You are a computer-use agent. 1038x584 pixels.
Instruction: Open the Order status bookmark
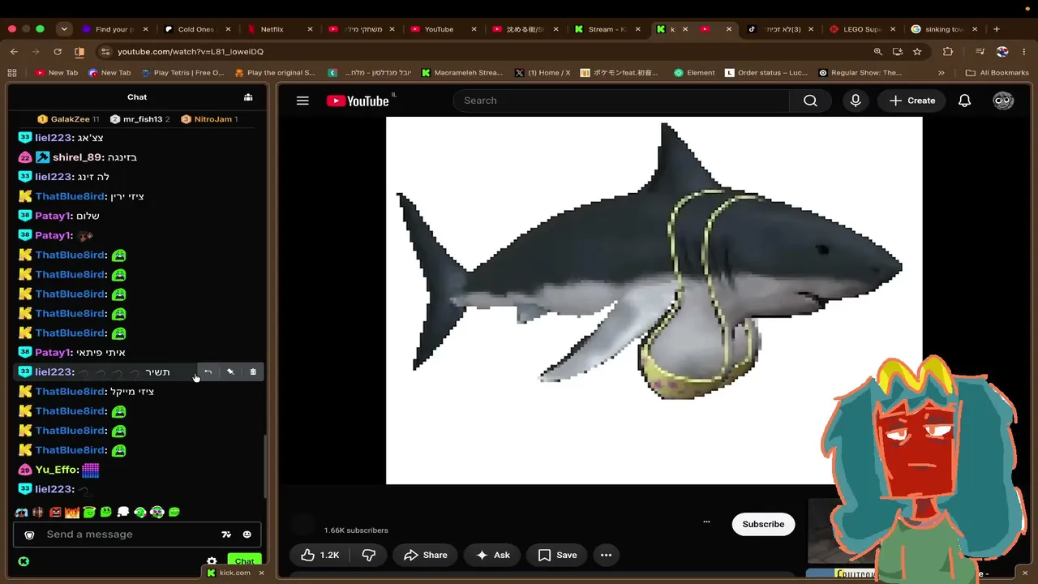766,72
